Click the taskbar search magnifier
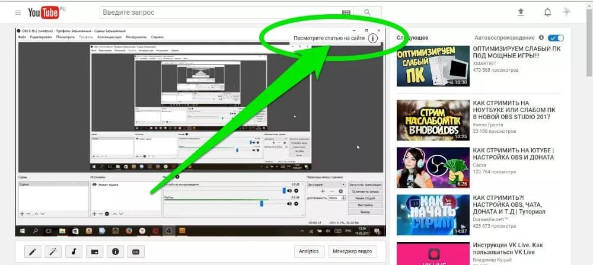 (35, 231)
